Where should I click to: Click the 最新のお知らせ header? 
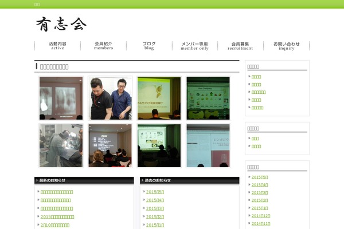point(84,180)
